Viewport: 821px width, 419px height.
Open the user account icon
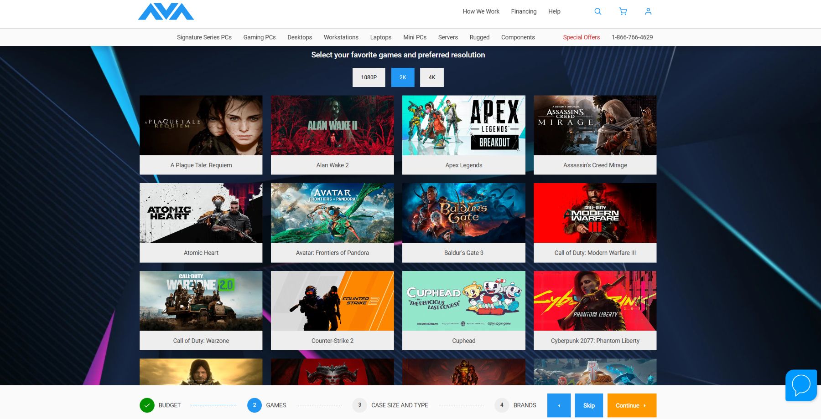[648, 11]
